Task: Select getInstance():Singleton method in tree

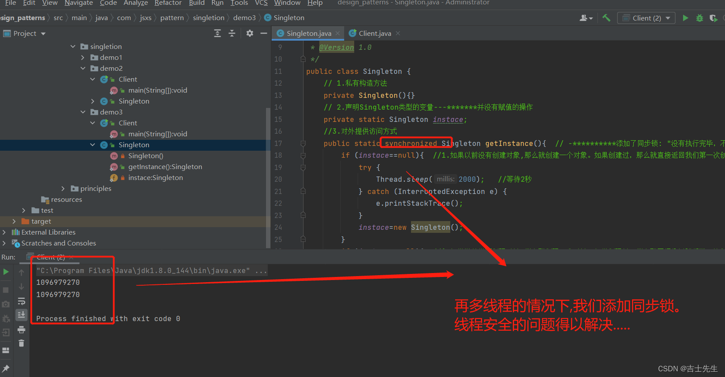Action: (165, 166)
